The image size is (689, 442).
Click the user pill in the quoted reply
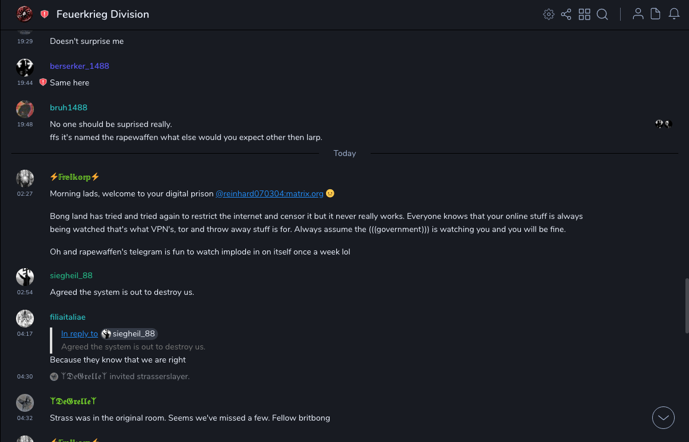click(129, 334)
